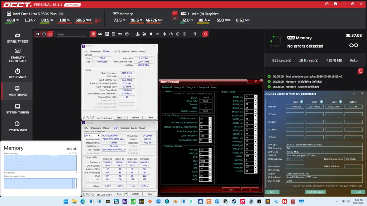Toggle the motherboard sensor filter icon
The image size is (367, 206).
[x=107, y=34]
